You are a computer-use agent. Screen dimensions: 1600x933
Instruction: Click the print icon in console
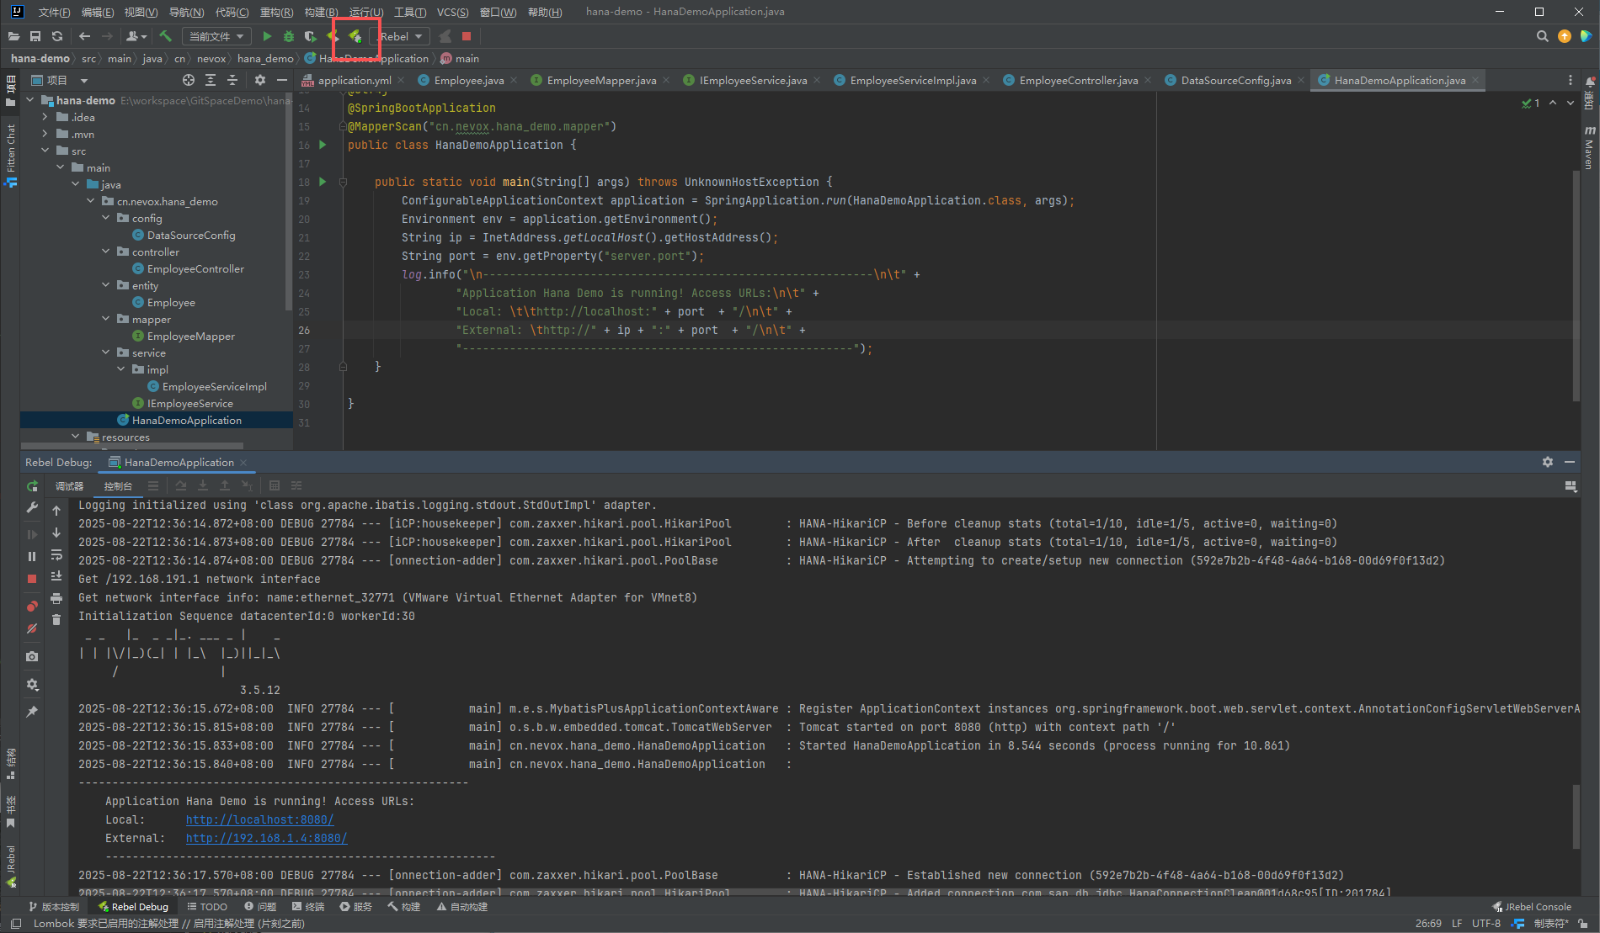click(x=56, y=598)
